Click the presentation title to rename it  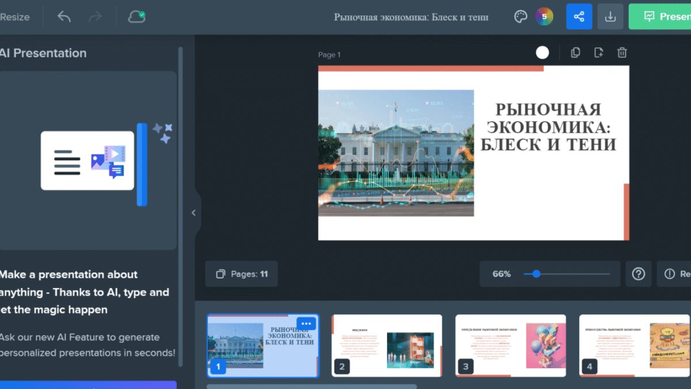pyautogui.click(x=411, y=17)
